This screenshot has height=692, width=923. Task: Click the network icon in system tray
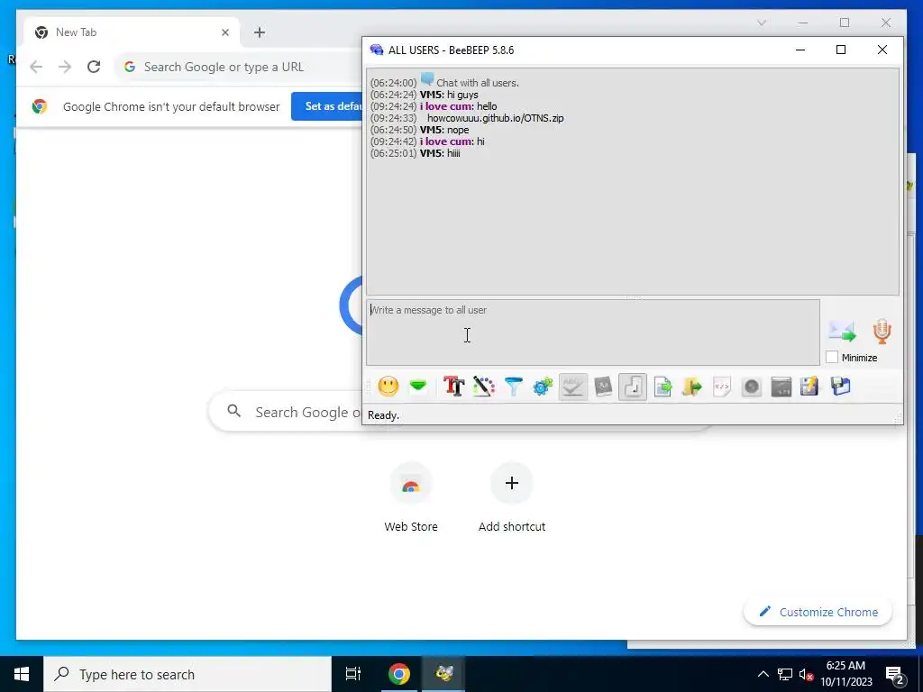pyautogui.click(x=785, y=674)
